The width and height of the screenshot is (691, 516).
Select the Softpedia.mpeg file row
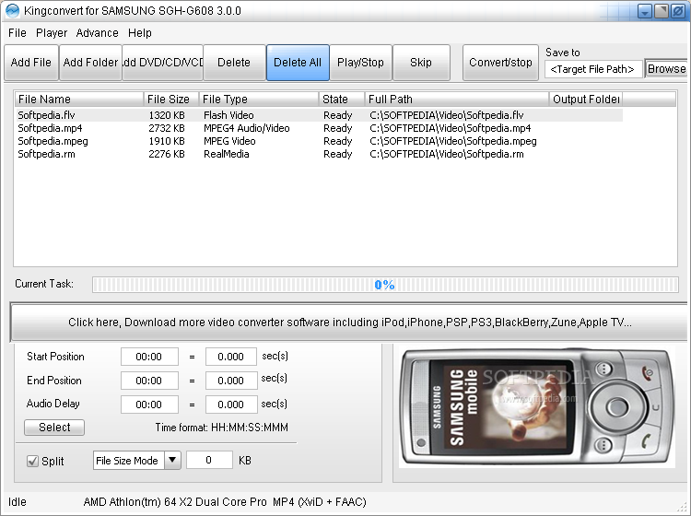(x=319, y=141)
